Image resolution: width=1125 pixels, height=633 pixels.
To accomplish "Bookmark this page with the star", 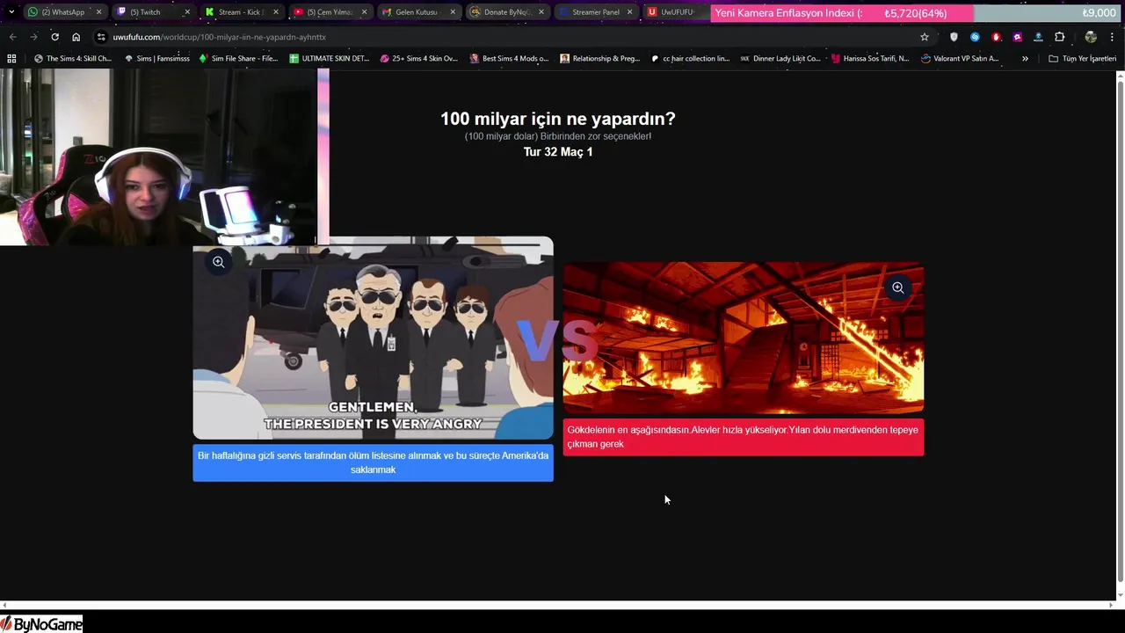I will tap(925, 37).
